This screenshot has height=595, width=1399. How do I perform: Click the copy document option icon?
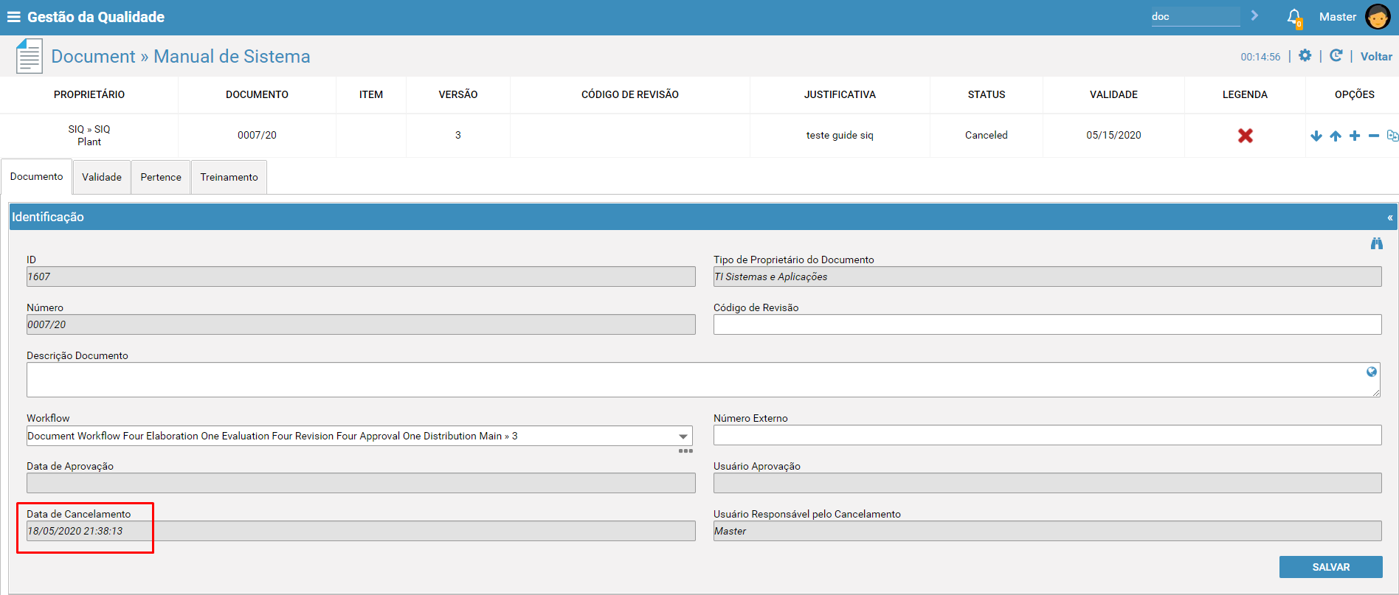1392,136
